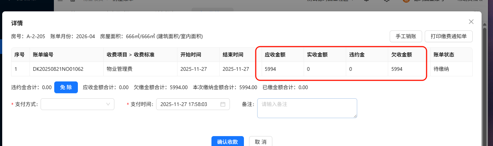Click the 违约金合计：0.00 text
Screen dimensions: 493x146
(x=31, y=87)
